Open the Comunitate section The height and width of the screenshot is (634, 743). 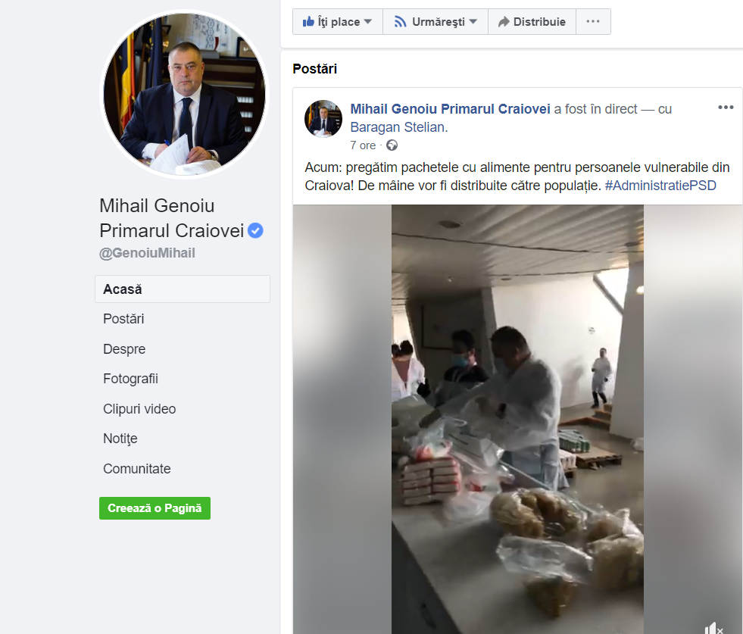tap(137, 469)
